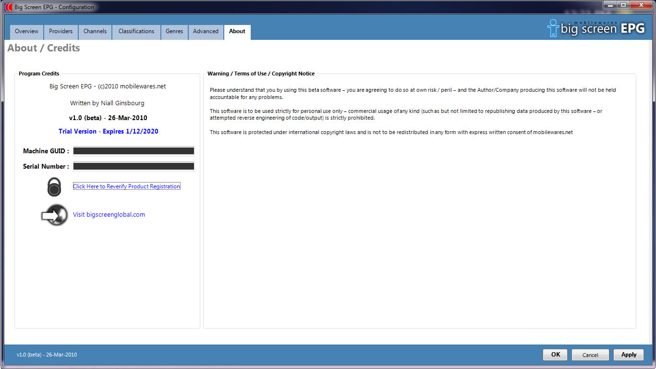This screenshot has height=369, width=656.
Task: Maximize the Configuration window
Action: pyautogui.click(x=623, y=5)
